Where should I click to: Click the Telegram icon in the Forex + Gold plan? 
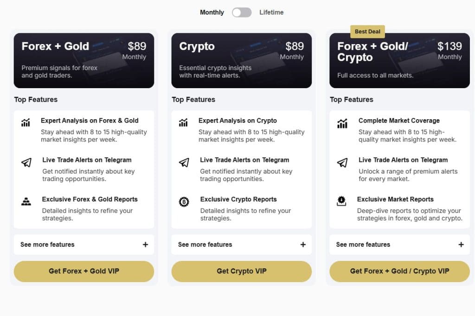point(26,162)
